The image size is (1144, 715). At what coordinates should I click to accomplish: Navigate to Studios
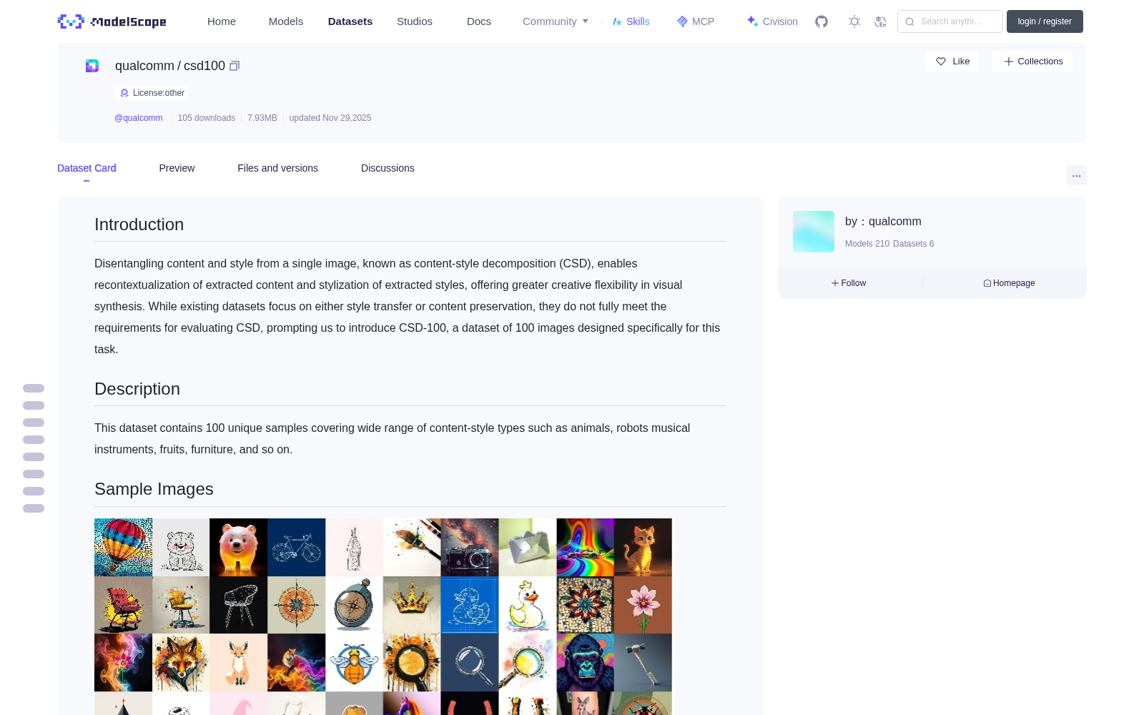pyautogui.click(x=415, y=21)
